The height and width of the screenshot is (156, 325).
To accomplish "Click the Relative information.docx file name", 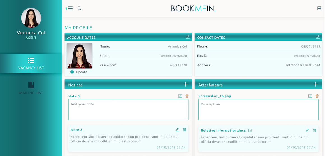I will [223, 131].
